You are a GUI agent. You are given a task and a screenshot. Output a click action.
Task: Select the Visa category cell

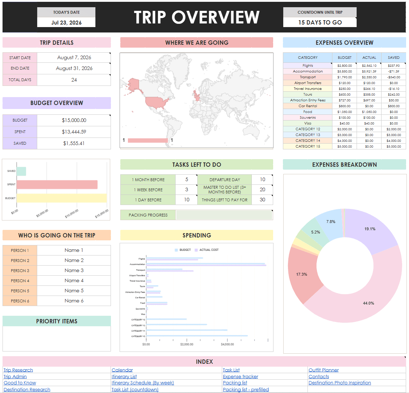coord(307,123)
